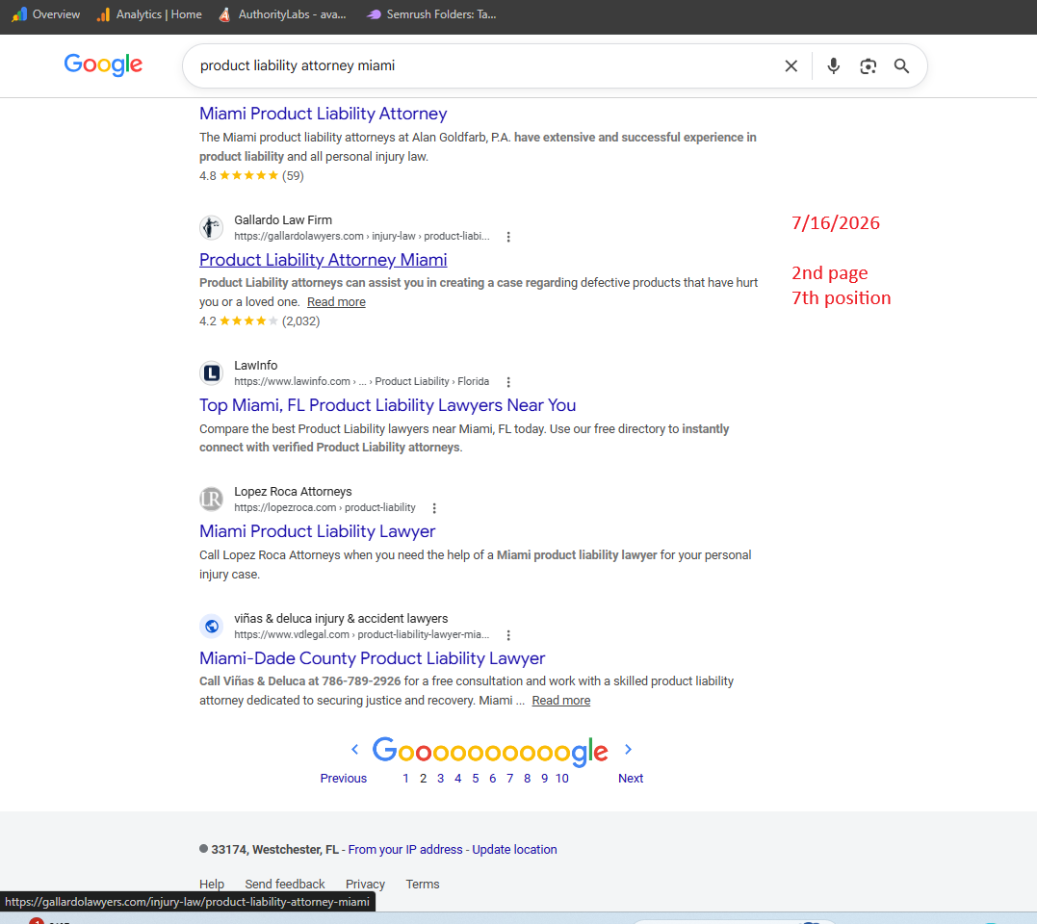Screen dimensions: 1037x924
Task: Click the Gallardo Law Firm favicon
Action: pyautogui.click(x=212, y=228)
